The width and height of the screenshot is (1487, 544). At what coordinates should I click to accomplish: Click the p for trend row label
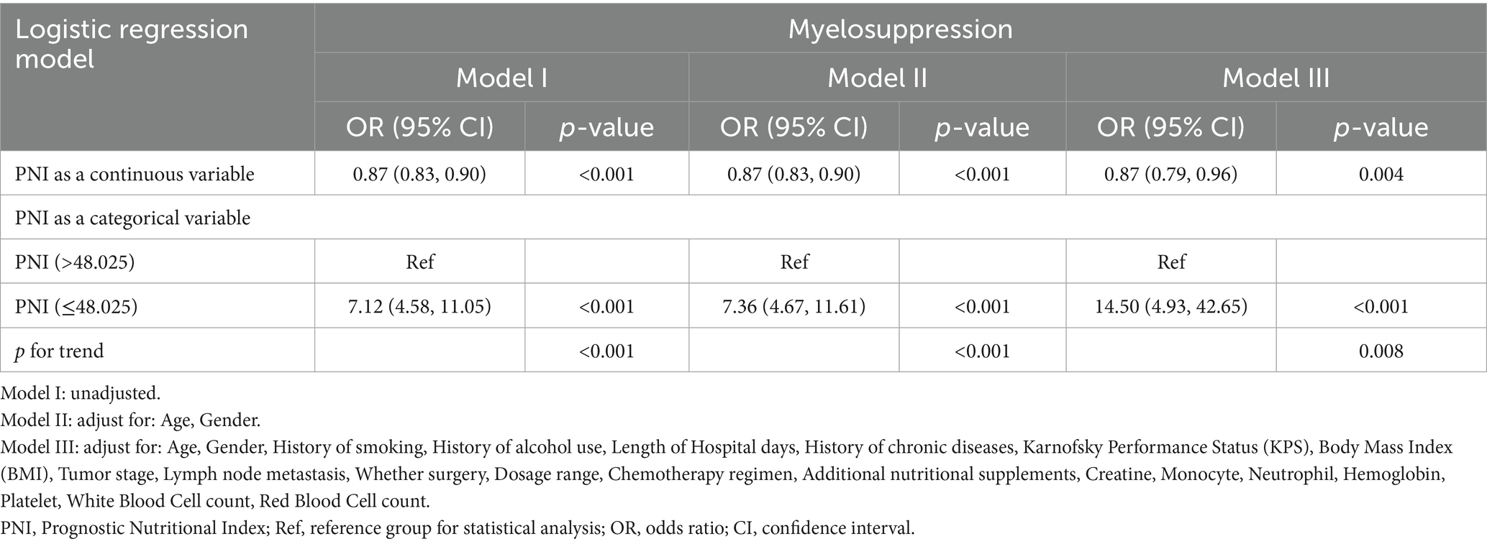(x=60, y=351)
